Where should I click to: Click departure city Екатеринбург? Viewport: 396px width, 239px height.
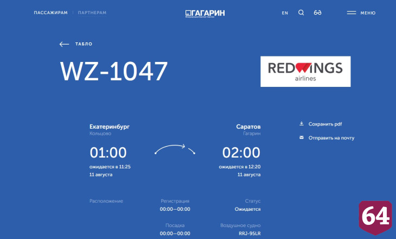tap(110, 127)
